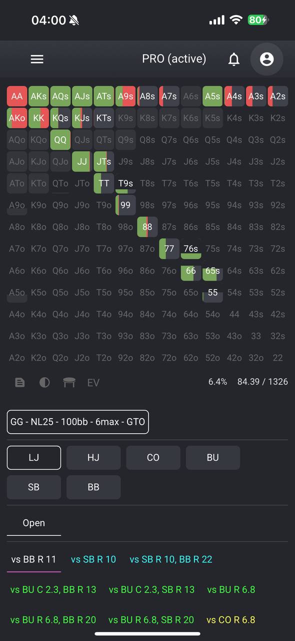Show EV values
The image size is (295, 641).
[93, 383]
